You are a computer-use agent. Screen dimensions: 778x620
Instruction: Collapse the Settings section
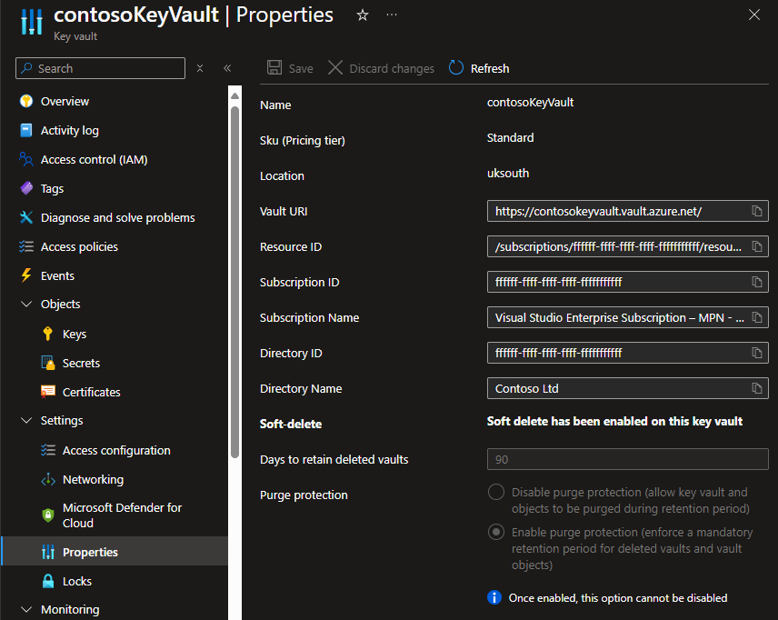(x=25, y=420)
